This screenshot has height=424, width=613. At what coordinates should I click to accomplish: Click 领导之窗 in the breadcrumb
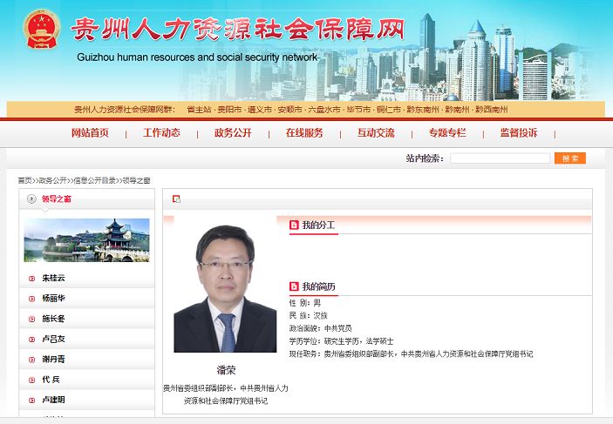[x=136, y=180]
